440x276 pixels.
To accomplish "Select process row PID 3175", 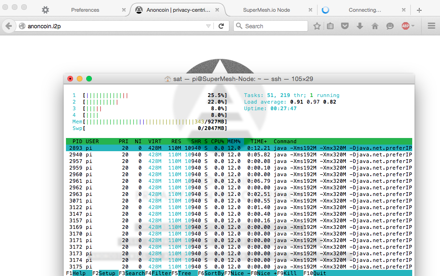I will click(x=239, y=267).
